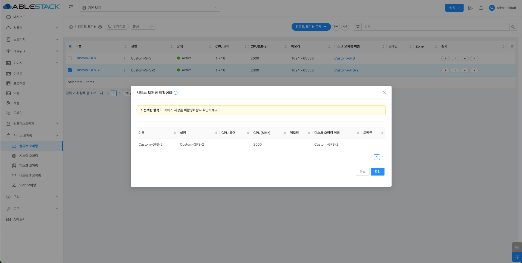The image size is (522, 263).
Task: Confirm with the 확인 button
Action: (x=377, y=171)
